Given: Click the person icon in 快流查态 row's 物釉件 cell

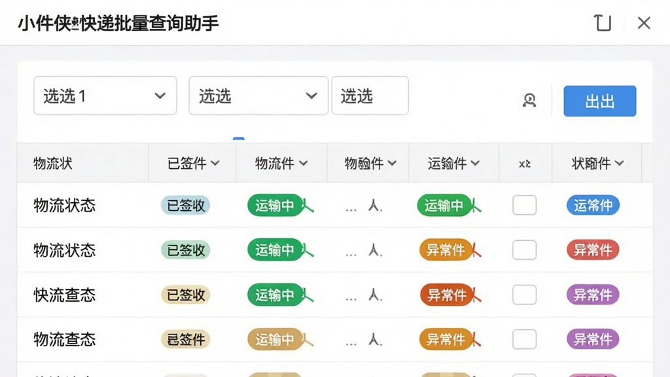Looking at the screenshot, I should (x=375, y=295).
